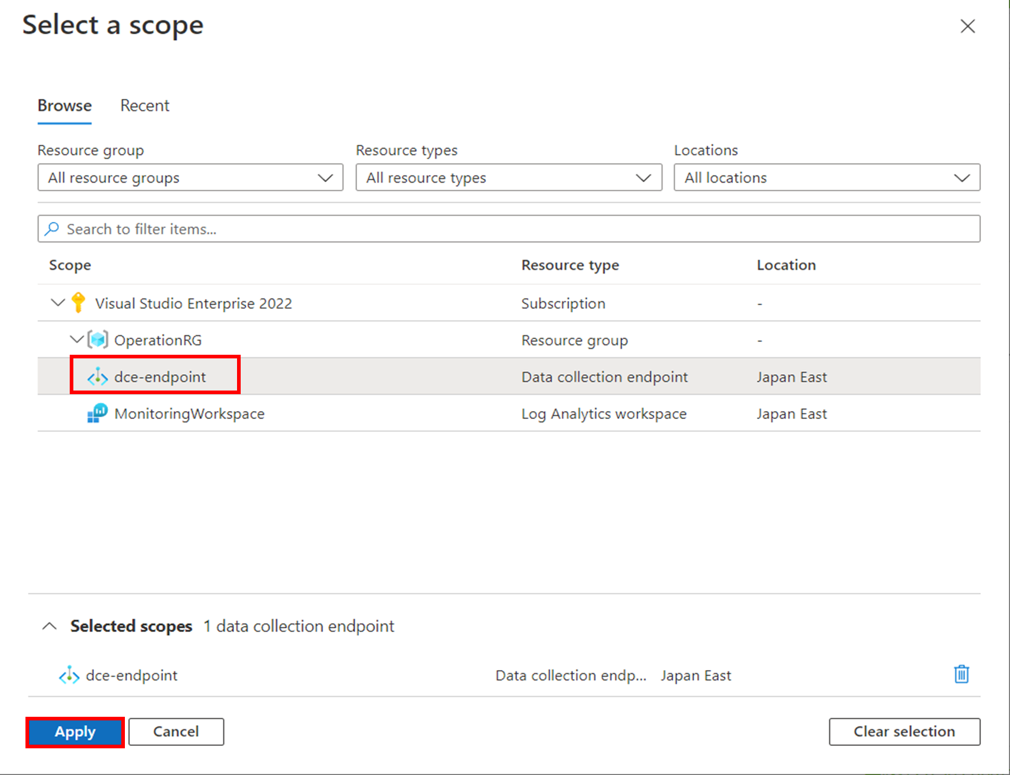This screenshot has width=1010, height=775.
Task: Collapse the Selected scopes section
Action: click(50, 626)
